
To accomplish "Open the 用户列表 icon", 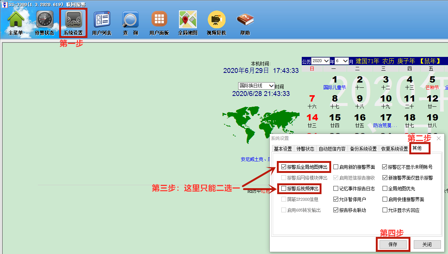I will click(x=102, y=22).
